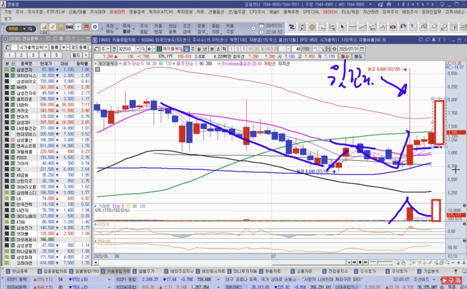This screenshot has height=289, width=467.
Task: Open the 차트 menu
Action: 201,12
